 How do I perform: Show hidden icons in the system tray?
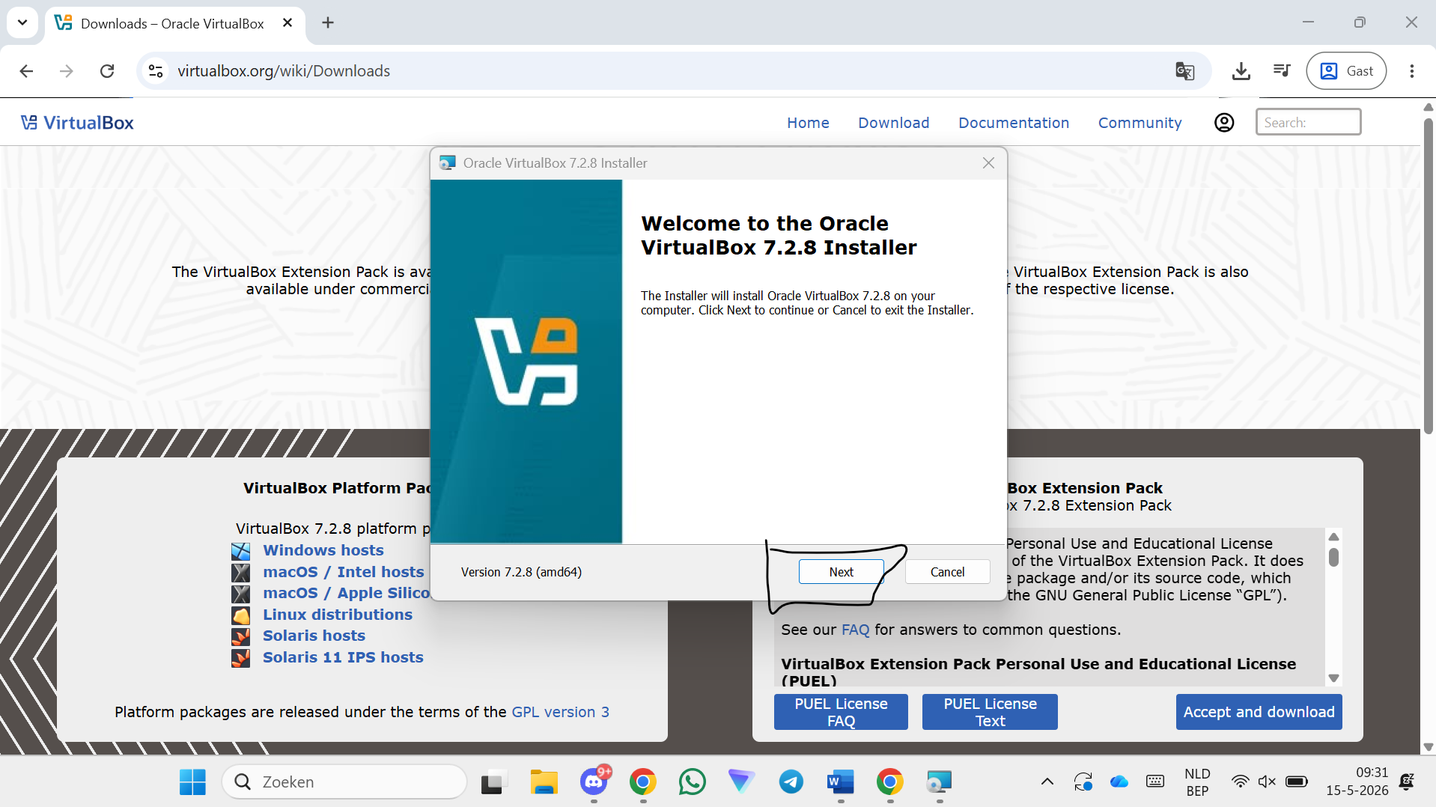tap(1047, 782)
